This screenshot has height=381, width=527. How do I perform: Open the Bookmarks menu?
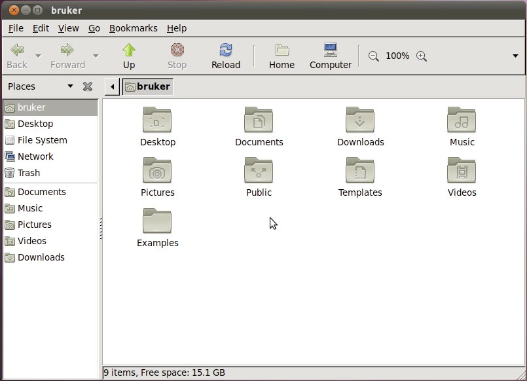pyautogui.click(x=133, y=28)
